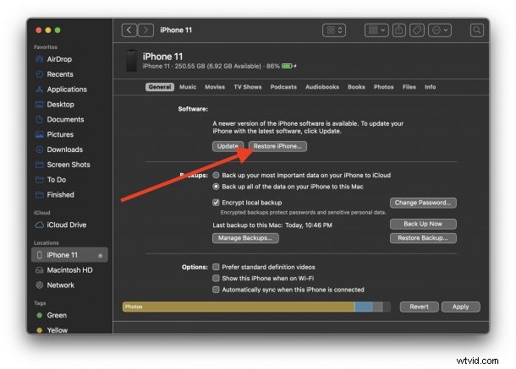Click the Restore Backup... button
The image size is (516, 369).
tap(423, 238)
